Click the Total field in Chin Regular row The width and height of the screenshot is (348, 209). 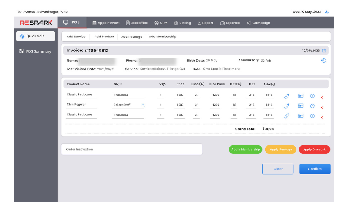[269, 105]
